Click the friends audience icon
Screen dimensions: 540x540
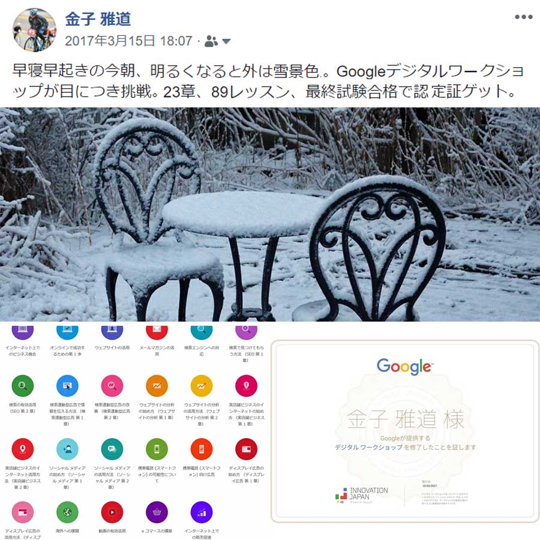211,41
